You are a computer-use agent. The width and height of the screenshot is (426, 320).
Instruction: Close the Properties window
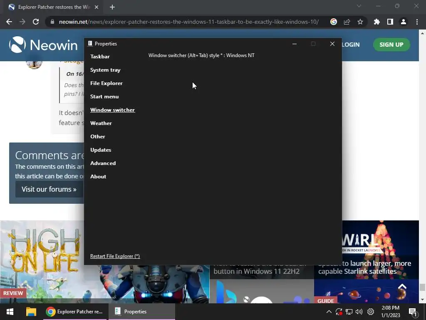(332, 44)
